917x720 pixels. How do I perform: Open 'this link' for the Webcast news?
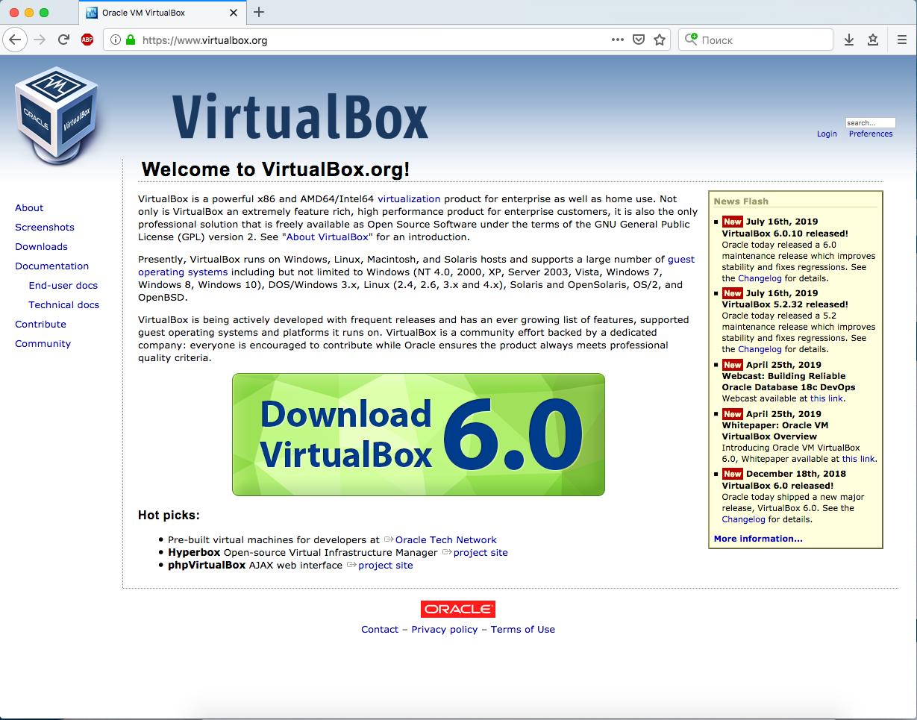827,398
